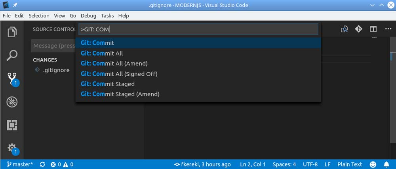This screenshot has height=169, width=396.
Task: Open the Explorer view in activity bar
Action: coord(12,32)
